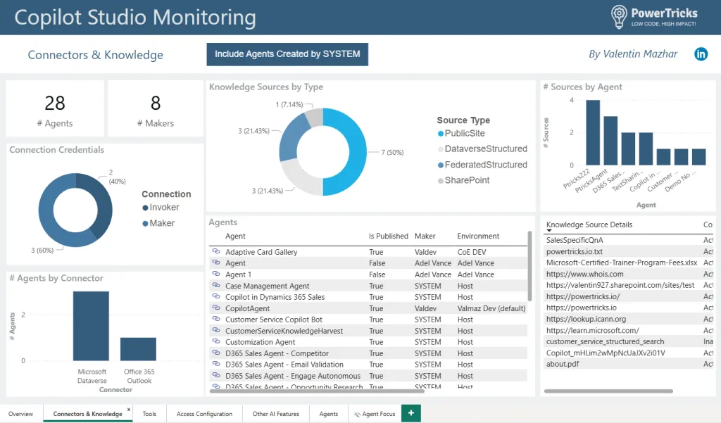Select FederatedStructured legend color dot
This screenshot has width=721, height=423.
click(x=441, y=165)
